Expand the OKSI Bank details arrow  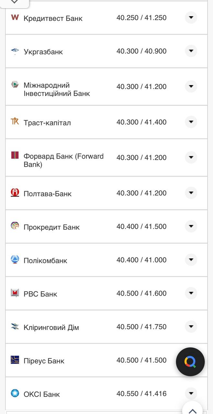pyautogui.click(x=191, y=392)
